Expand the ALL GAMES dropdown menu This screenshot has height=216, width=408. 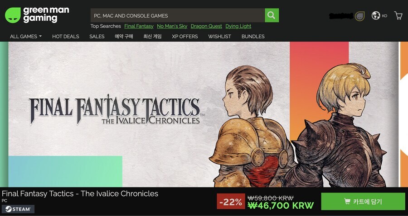click(x=26, y=37)
